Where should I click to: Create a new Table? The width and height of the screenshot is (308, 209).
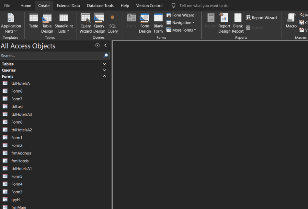[33, 22]
